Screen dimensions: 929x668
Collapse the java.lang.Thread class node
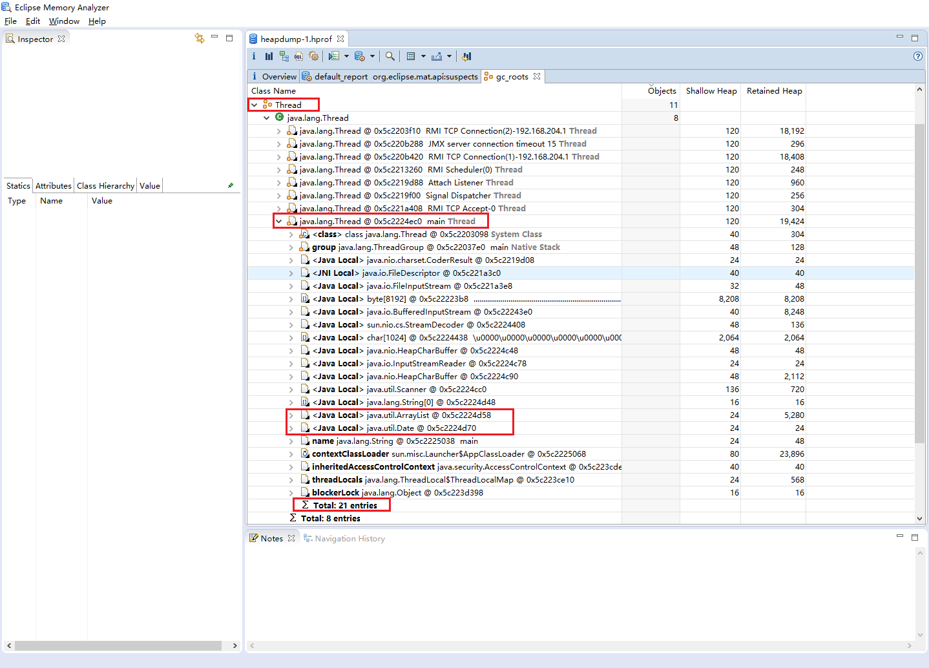tap(267, 118)
